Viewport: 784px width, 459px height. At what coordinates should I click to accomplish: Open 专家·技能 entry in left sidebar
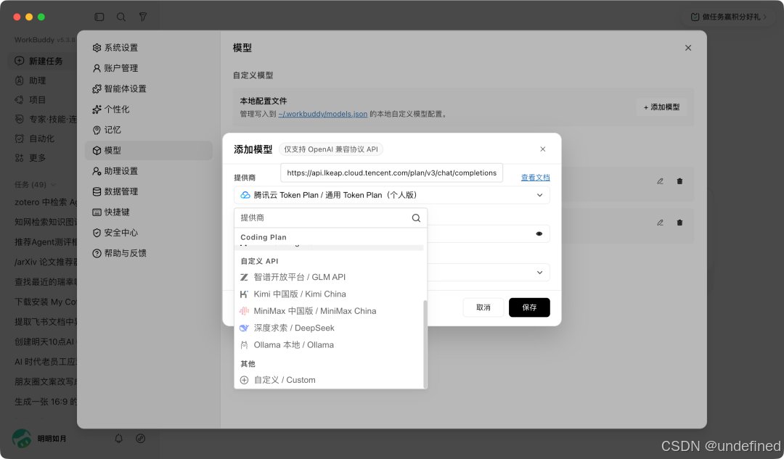point(44,119)
